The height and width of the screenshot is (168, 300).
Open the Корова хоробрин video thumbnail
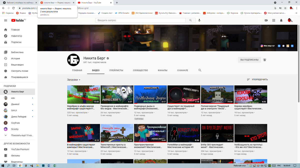(250, 95)
